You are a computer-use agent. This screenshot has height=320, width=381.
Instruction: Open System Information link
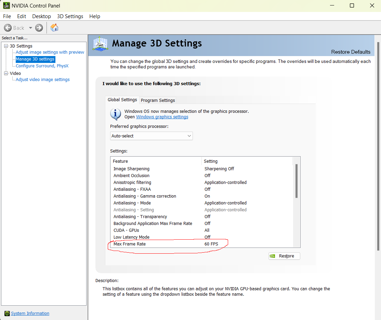(30, 314)
